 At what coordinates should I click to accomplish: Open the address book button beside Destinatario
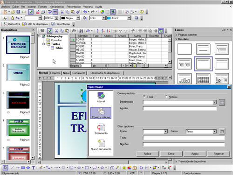click(222, 102)
